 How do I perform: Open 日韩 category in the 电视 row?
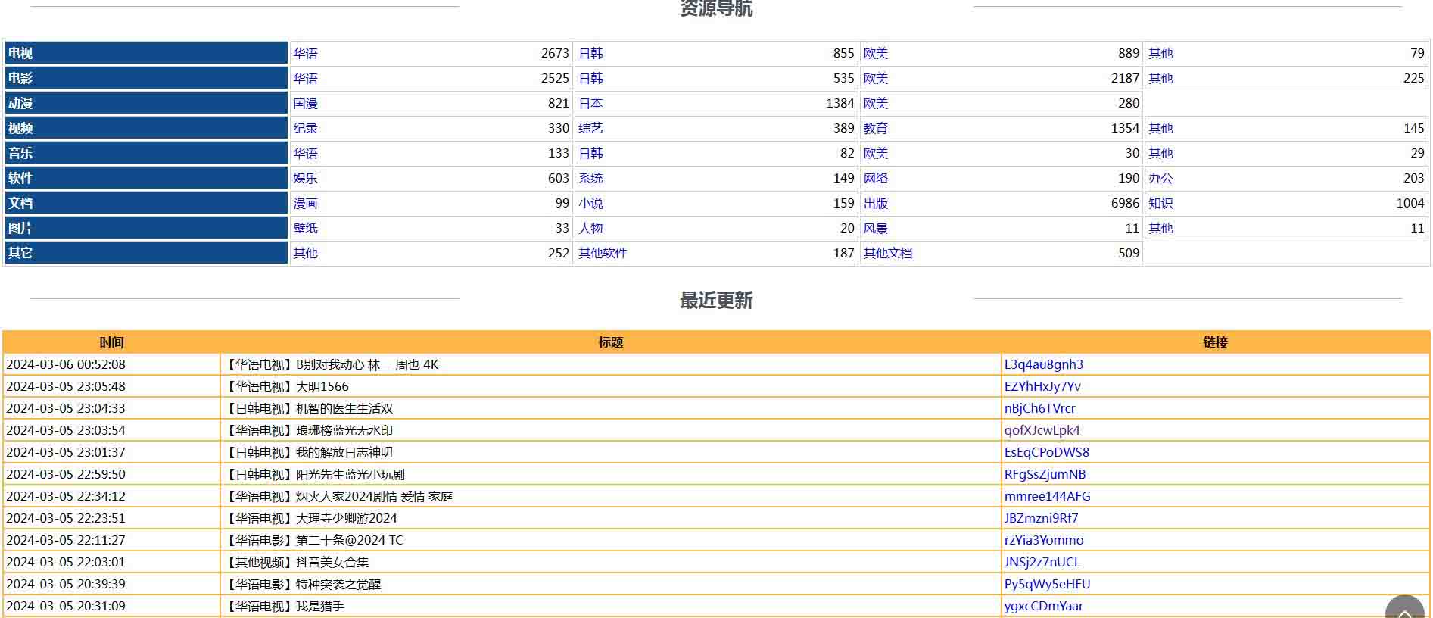(590, 53)
